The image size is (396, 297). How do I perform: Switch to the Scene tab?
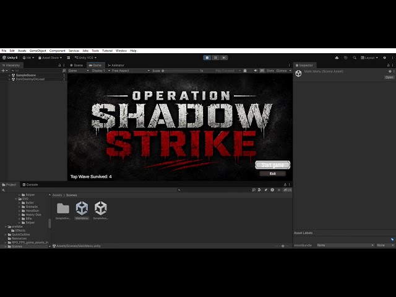tap(77, 65)
